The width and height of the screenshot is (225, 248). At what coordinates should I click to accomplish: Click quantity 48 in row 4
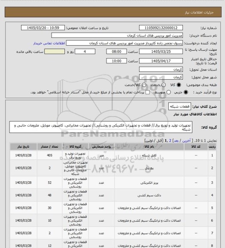[x=49, y=195]
